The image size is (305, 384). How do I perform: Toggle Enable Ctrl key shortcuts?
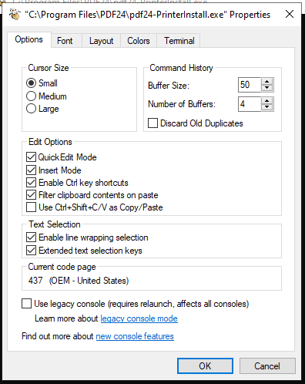31,183
